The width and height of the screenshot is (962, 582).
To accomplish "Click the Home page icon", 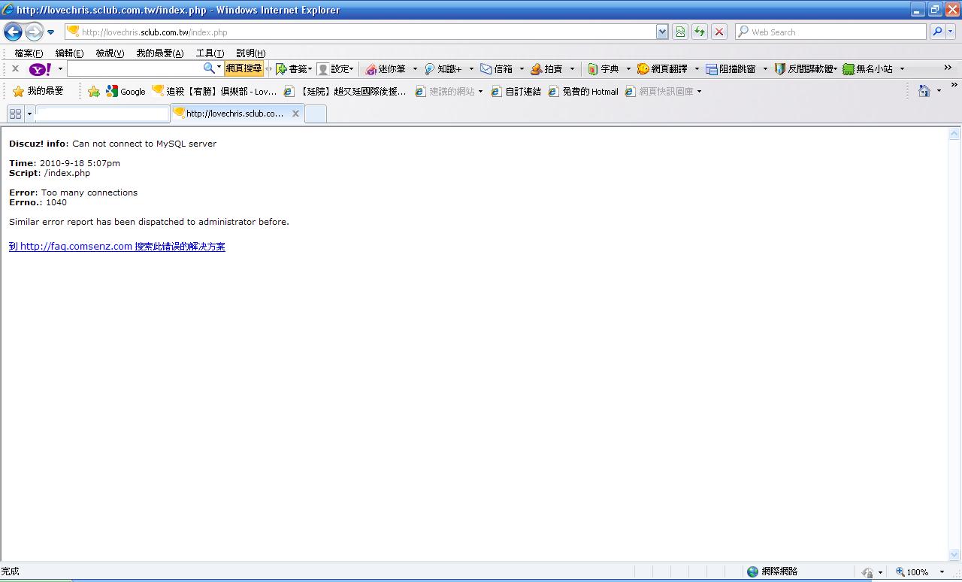I will (x=924, y=91).
